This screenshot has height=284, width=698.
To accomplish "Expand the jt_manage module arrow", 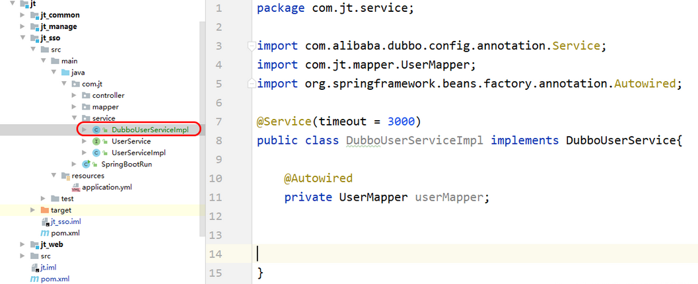I will [22, 26].
